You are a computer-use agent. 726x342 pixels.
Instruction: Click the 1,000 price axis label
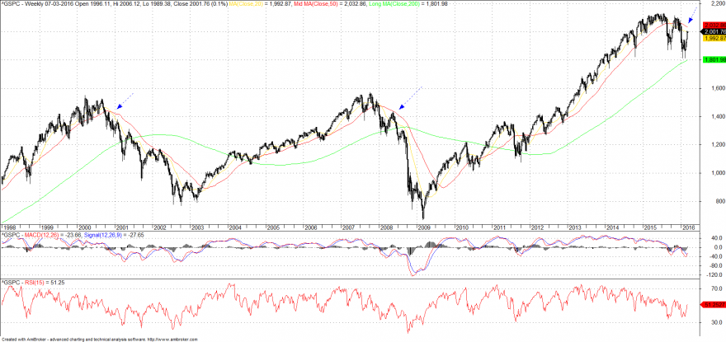pos(717,173)
